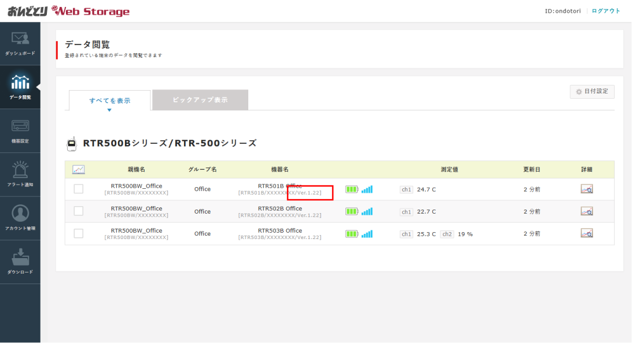Screen dimensions: 632x343
Task: Click the 25.3 C measurement value
Action: 427,234
